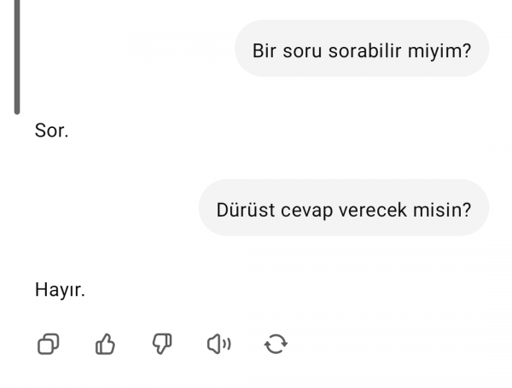Click the word 'soru' in the first bubble
This screenshot has width=512, height=388.
(x=302, y=52)
